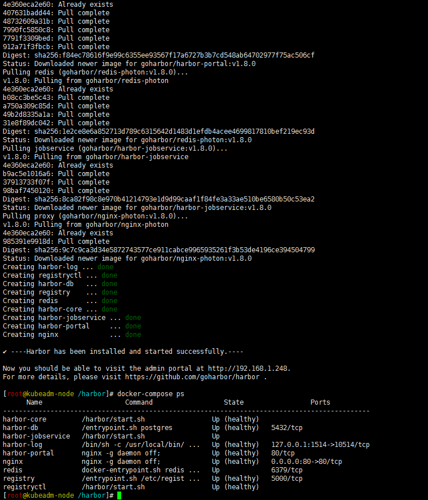Image resolution: width=428 pixels, height=500 pixels.
Task: Click the 'State' column header
Action: point(233,402)
